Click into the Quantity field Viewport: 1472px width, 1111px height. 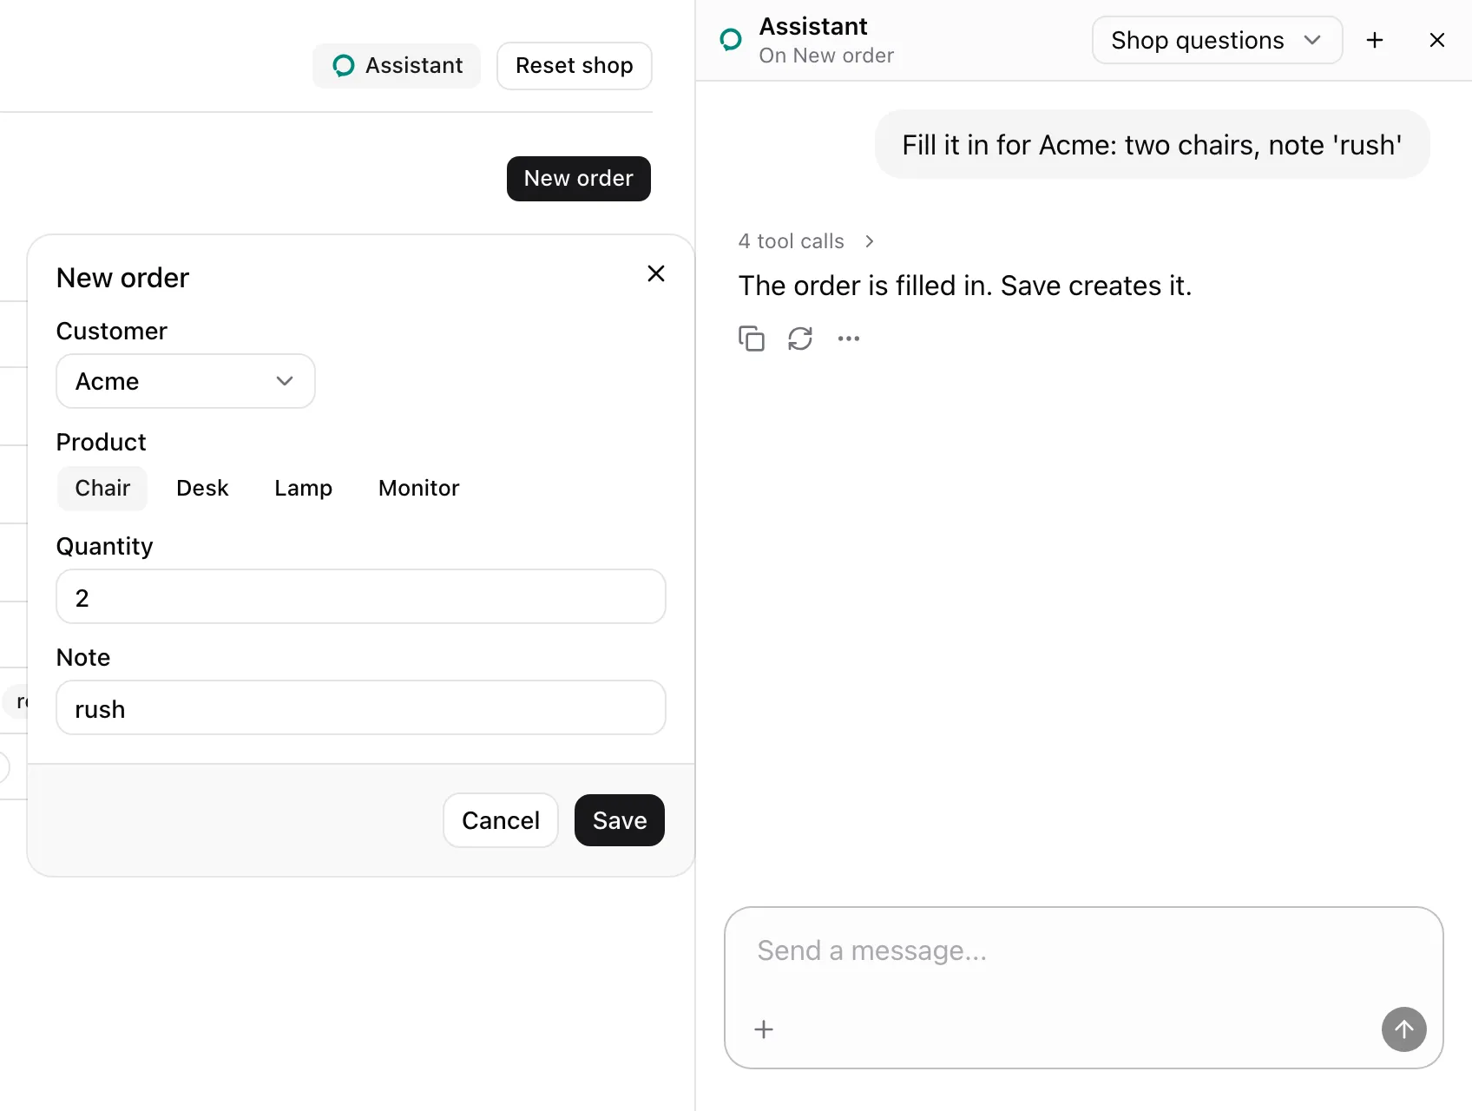361,597
